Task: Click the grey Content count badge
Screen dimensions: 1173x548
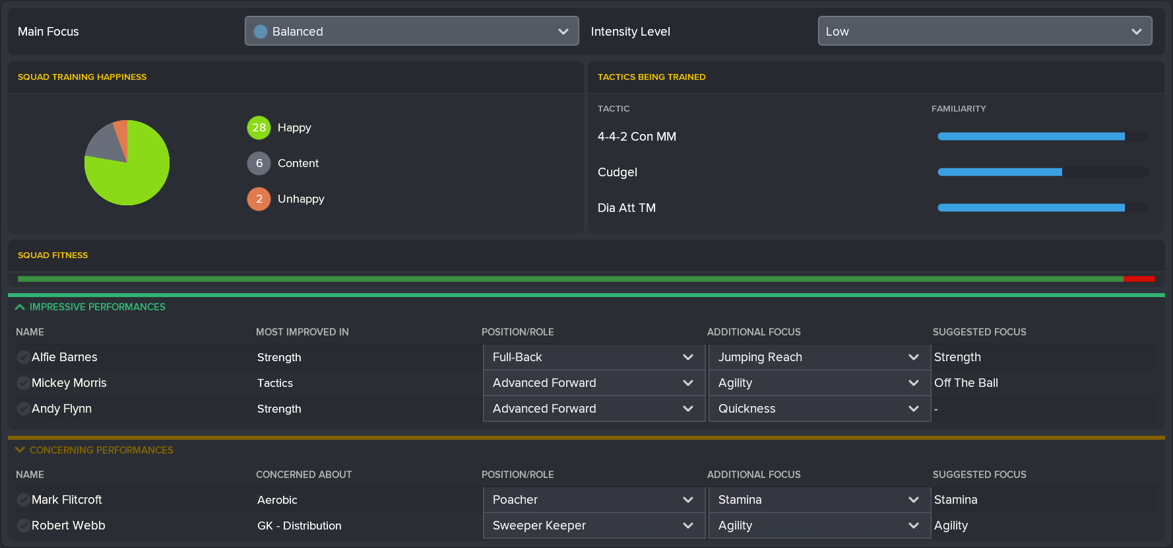Action: 259,163
